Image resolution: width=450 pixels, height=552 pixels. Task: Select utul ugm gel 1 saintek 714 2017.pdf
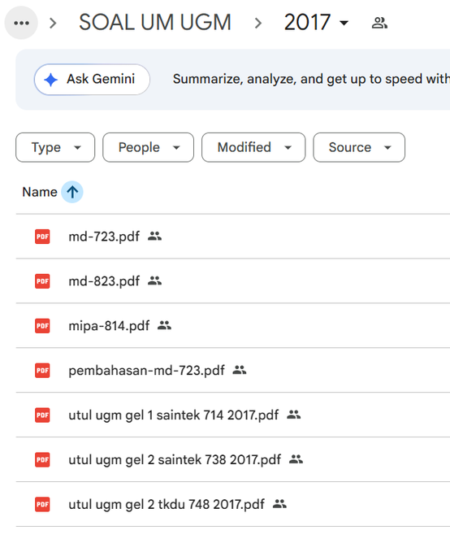tap(174, 415)
